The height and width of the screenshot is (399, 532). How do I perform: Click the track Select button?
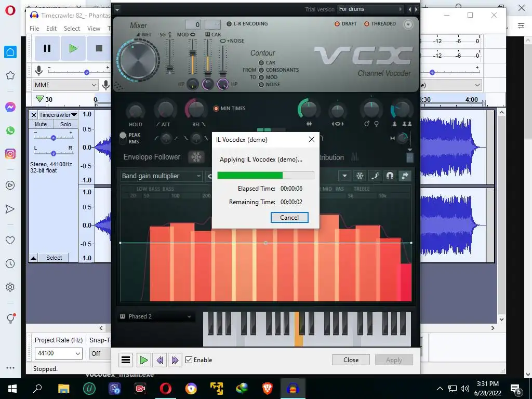(54, 258)
